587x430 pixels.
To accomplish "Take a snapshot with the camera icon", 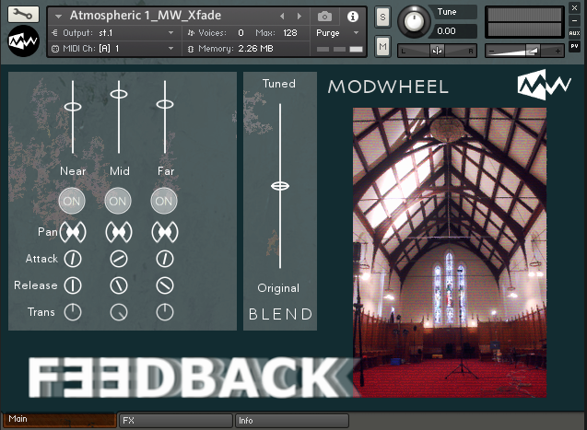I will pyautogui.click(x=324, y=17).
